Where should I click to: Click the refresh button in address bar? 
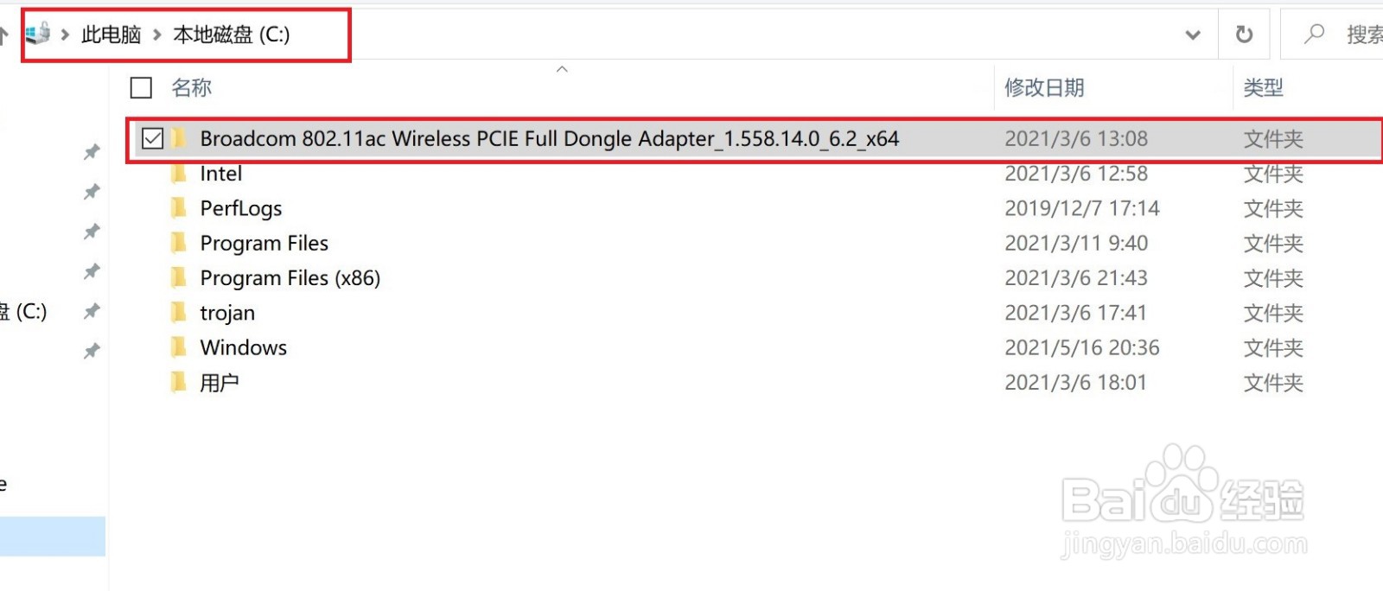point(1244,35)
